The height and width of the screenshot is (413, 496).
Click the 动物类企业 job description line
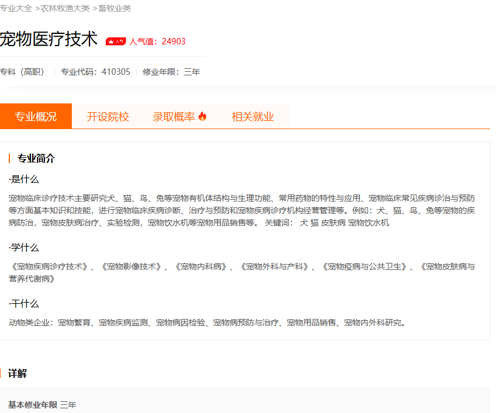(x=208, y=323)
